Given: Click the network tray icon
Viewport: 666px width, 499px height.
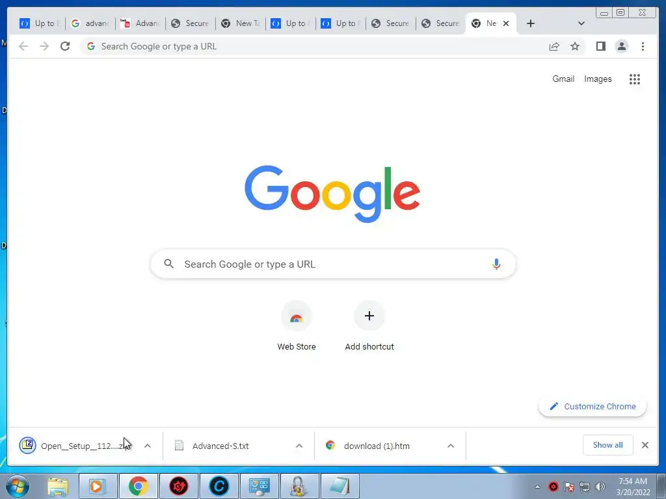Looking at the screenshot, I should (585, 487).
